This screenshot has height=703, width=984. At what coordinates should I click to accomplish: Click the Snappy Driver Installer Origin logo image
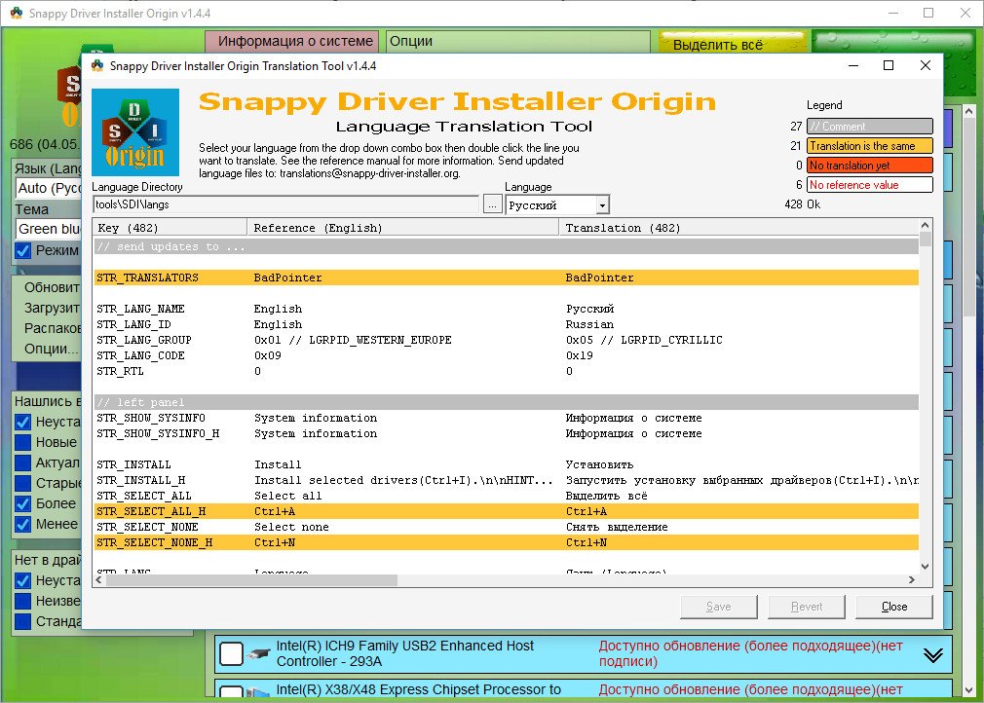coord(135,132)
